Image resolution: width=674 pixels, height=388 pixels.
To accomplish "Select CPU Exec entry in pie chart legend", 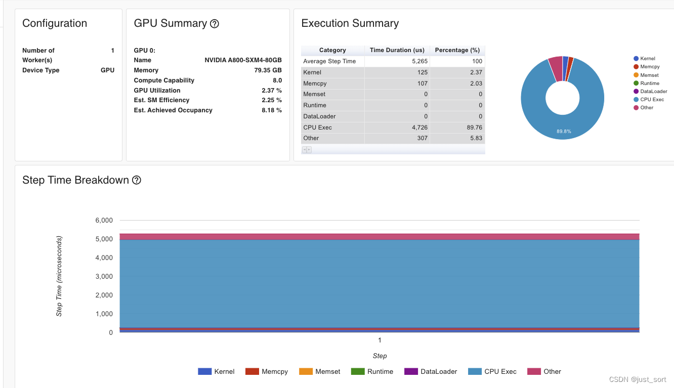I will click(x=649, y=99).
